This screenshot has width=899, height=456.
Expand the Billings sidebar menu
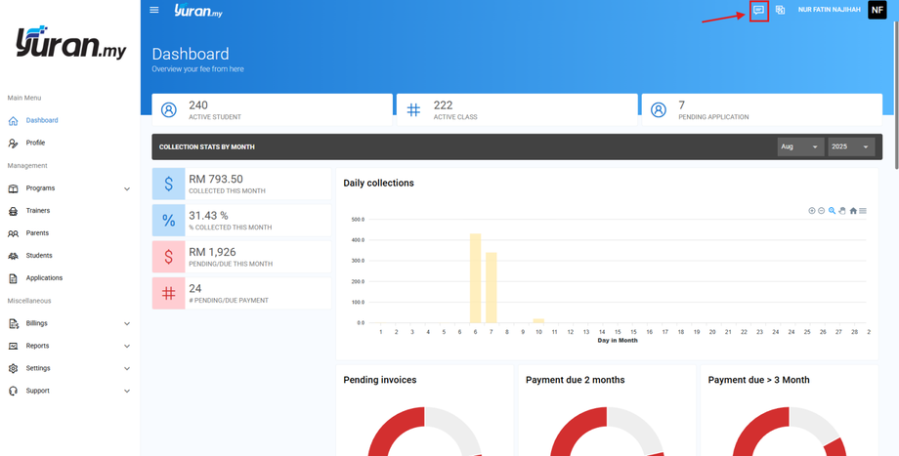pos(70,323)
